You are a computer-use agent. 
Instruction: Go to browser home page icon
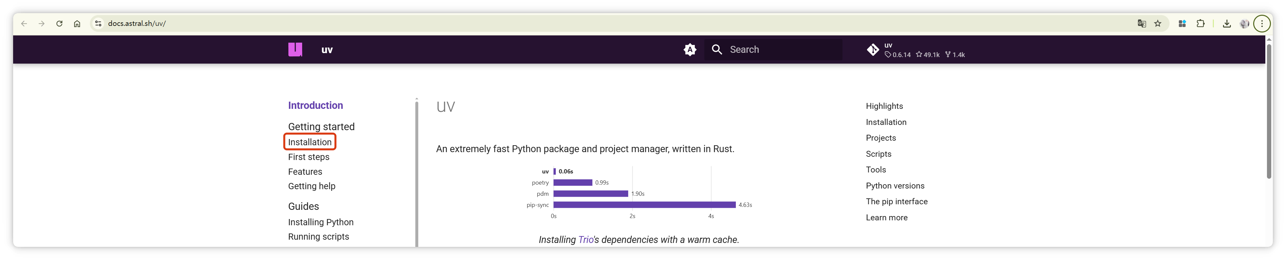point(77,24)
